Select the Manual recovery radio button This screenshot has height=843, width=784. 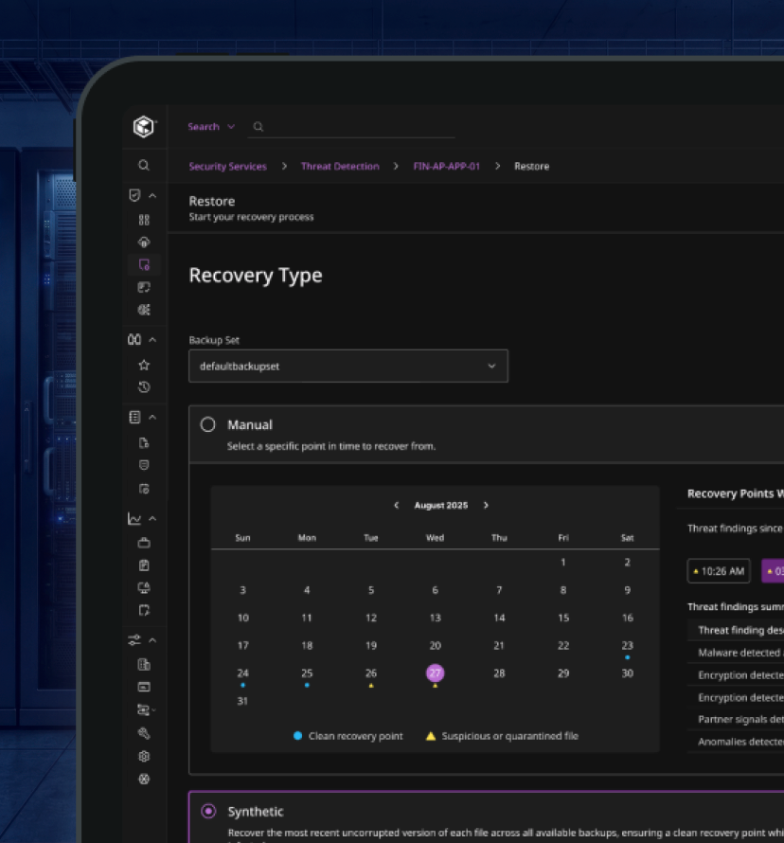[207, 425]
